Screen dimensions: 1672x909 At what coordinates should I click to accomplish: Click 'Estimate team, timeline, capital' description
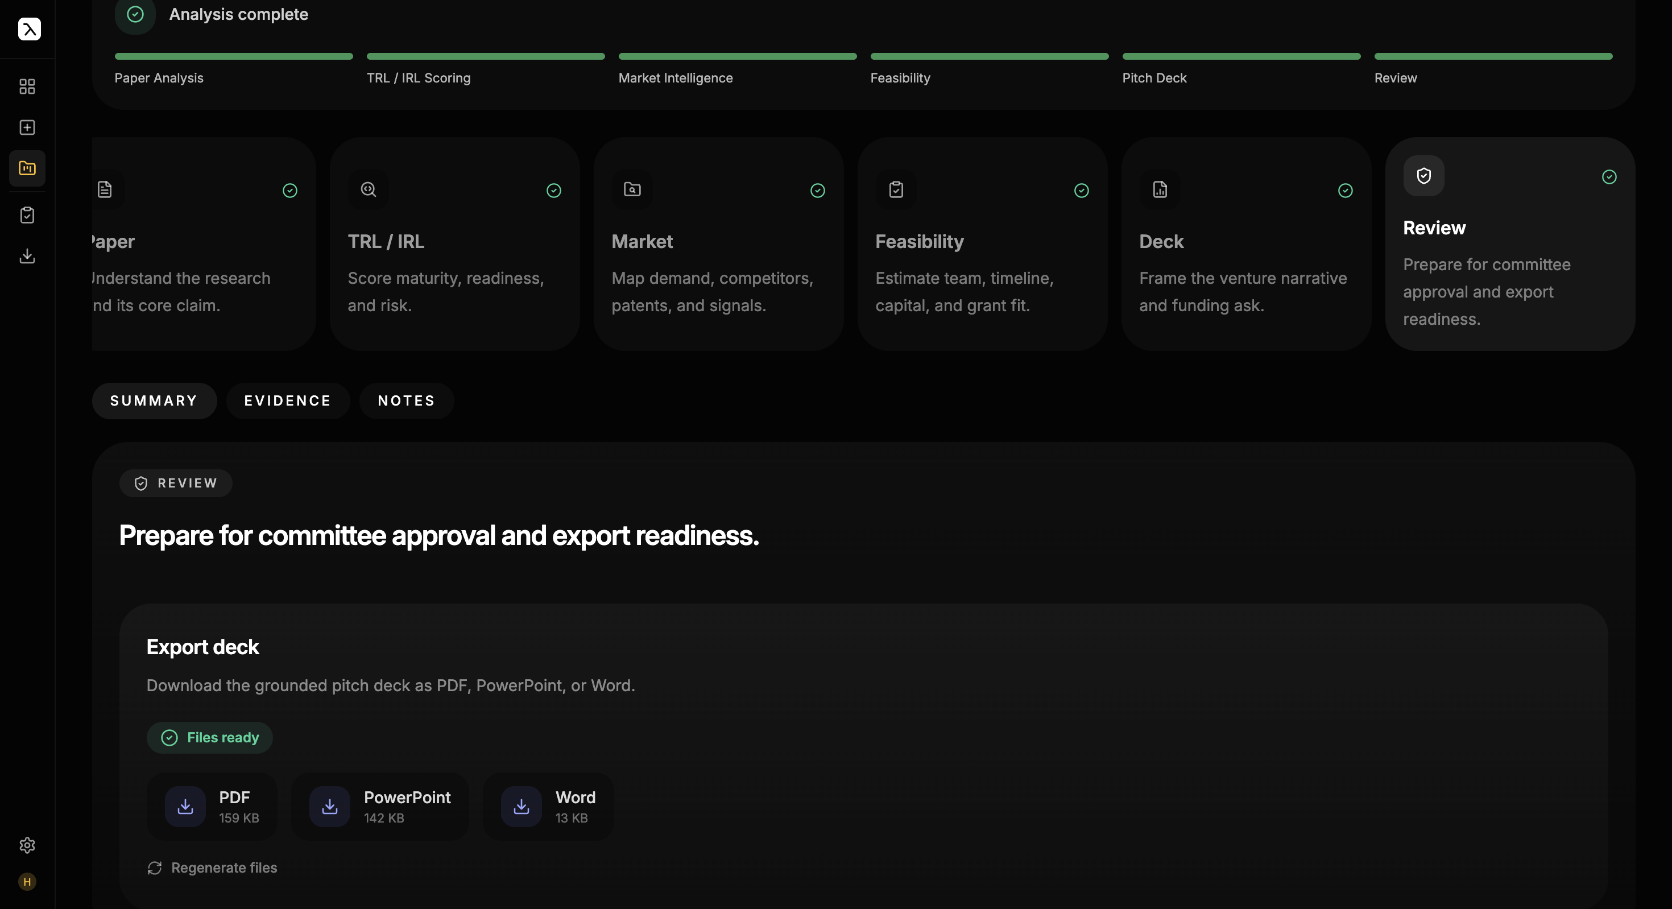(x=965, y=292)
